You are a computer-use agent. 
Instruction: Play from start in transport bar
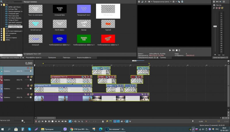(43, 121)
